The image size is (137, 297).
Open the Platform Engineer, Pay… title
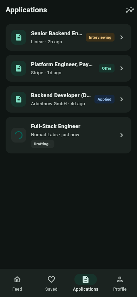coord(62,64)
